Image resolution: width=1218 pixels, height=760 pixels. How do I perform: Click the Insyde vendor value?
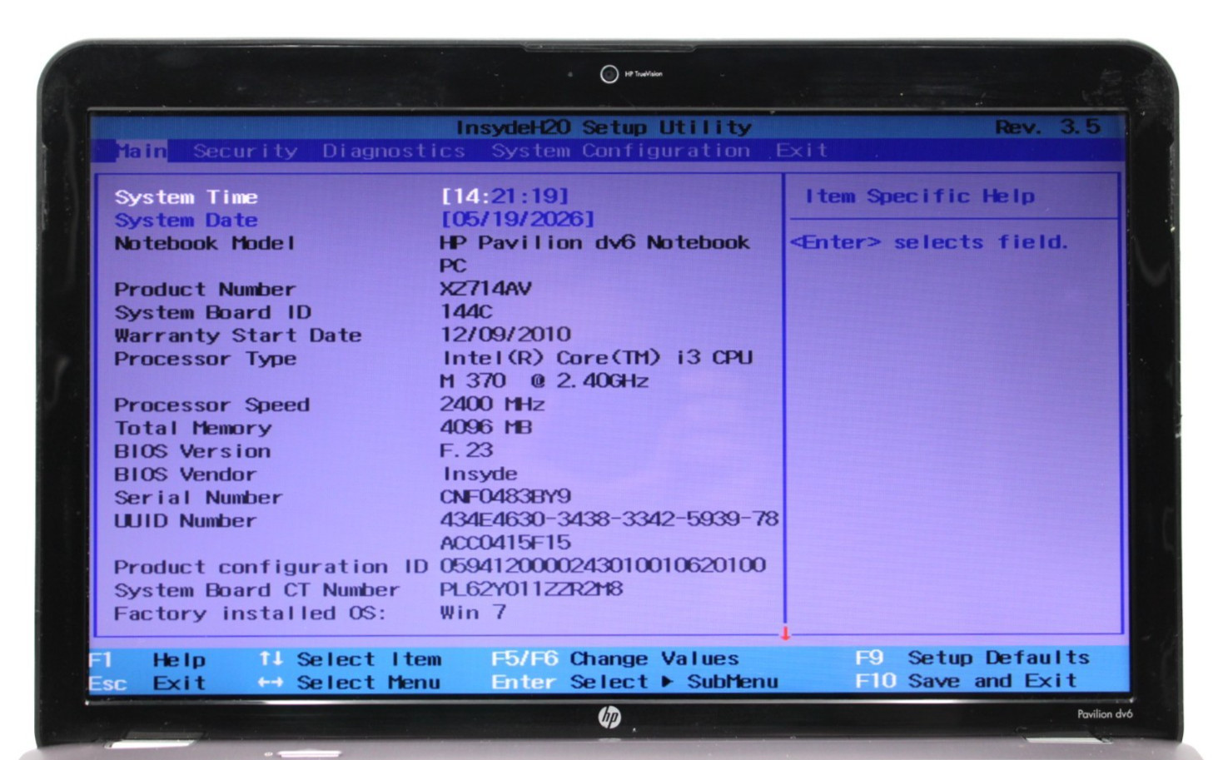(x=480, y=474)
